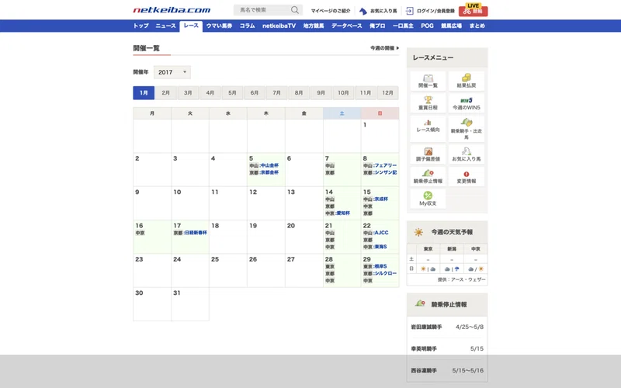Click the マイページのご紹介 link
The width and height of the screenshot is (621, 388).
[x=331, y=11]
